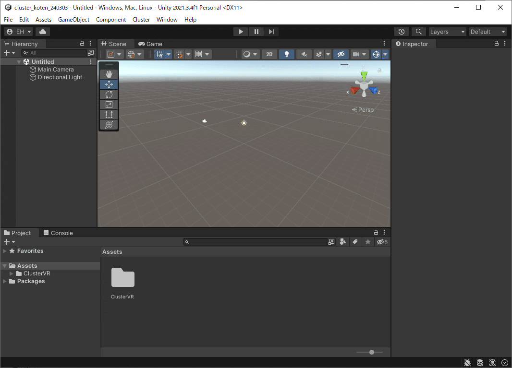Click Search by Type icon
The height and width of the screenshot is (368, 512).
coord(342,242)
